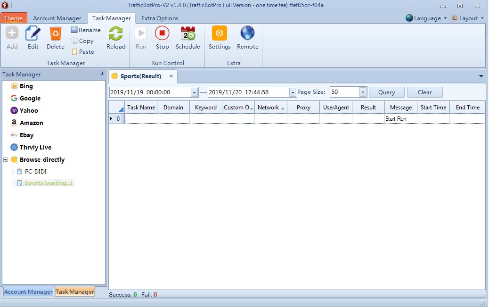Click the Edit task icon
This screenshot has width=489, height=307.
tap(33, 34)
